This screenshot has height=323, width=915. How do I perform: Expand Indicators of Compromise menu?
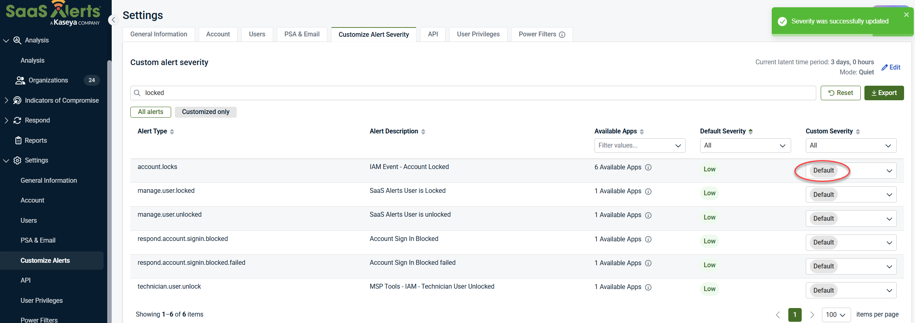coord(6,100)
